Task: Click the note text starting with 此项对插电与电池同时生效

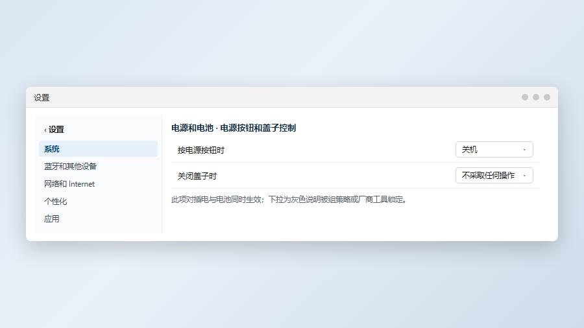Action: point(289,200)
